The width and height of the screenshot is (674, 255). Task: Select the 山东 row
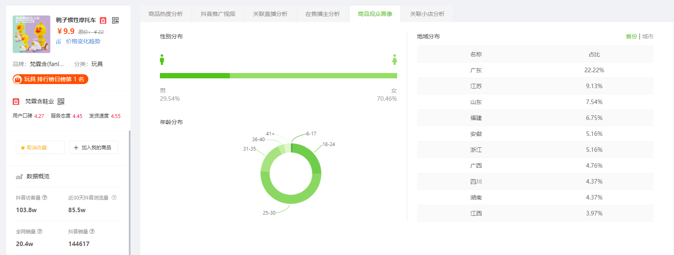coord(535,102)
